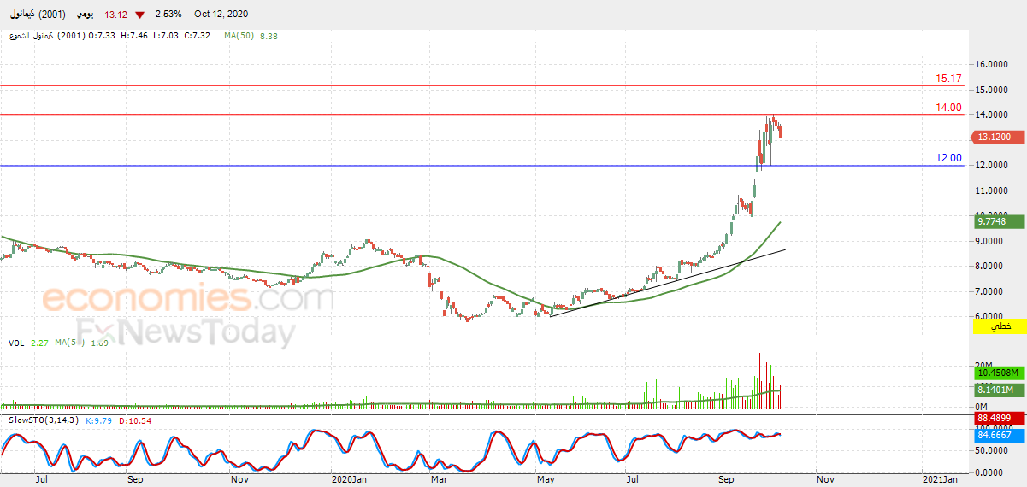
Task: Click the dark green 8.1401M volume tag
Action: tap(996, 390)
